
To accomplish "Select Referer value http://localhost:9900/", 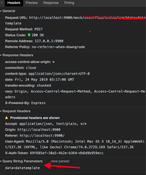I will coord(42,136).
